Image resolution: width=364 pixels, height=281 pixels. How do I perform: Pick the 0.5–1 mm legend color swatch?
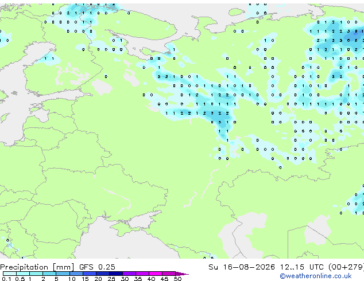(x=23, y=274)
